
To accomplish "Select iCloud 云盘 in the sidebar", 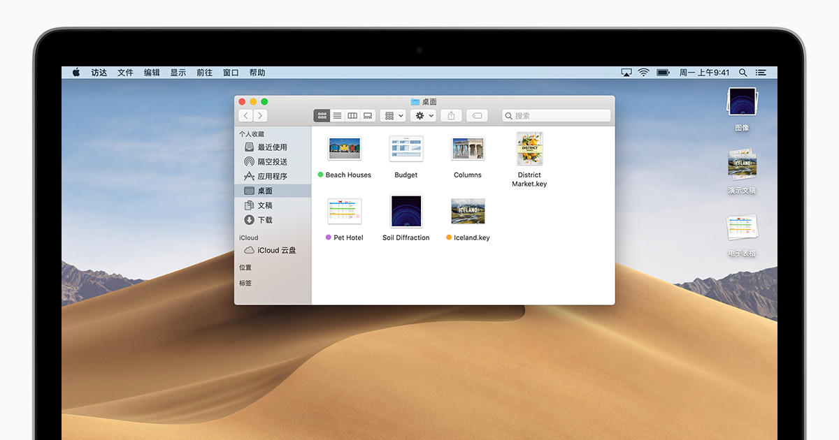I will pyautogui.click(x=276, y=251).
